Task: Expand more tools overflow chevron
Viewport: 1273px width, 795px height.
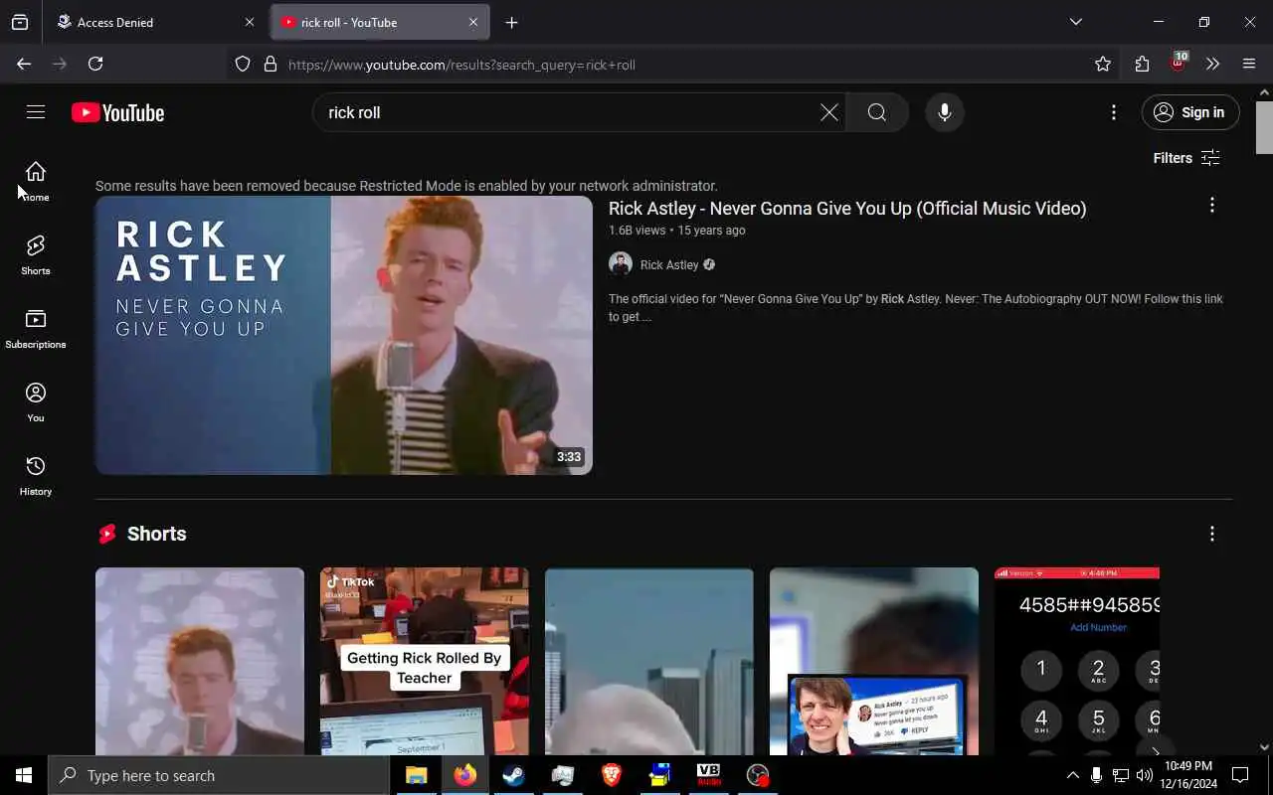Action: click(x=1212, y=64)
